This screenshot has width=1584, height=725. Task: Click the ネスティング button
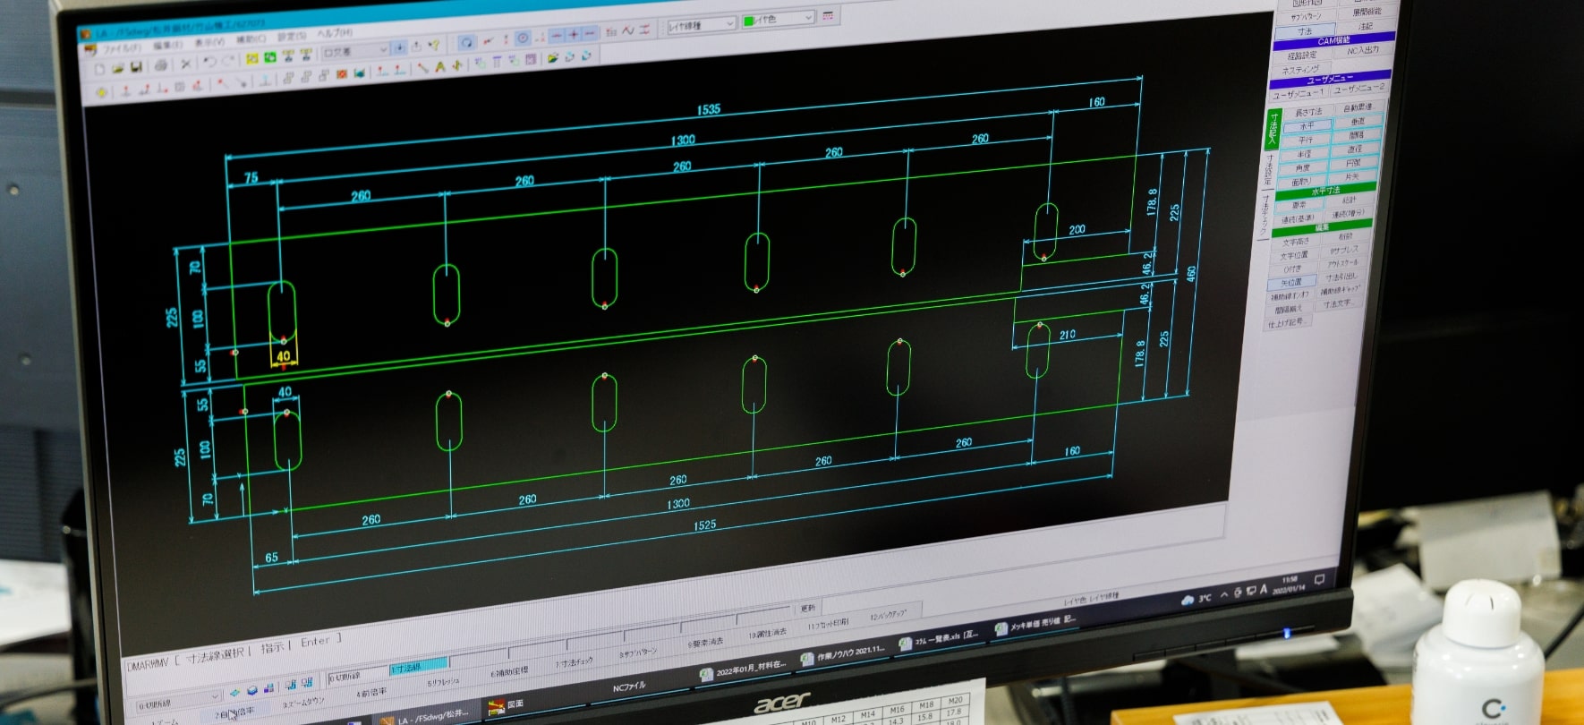click(1301, 69)
